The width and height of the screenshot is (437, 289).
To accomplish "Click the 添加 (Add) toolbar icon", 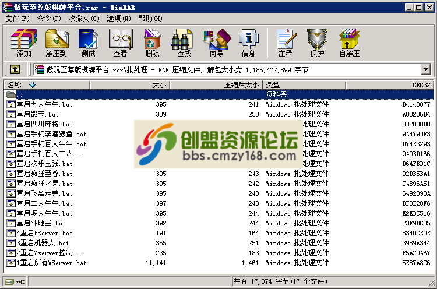I will click(x=24, y=43).
